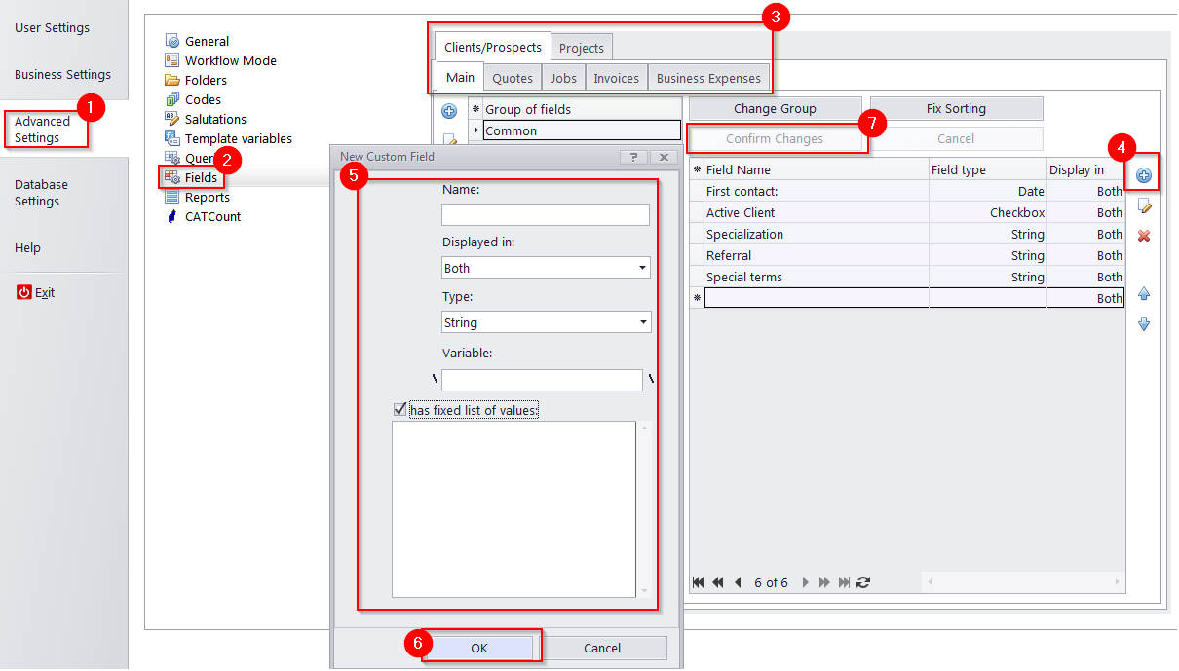1179x671 pixels.
Task: Click the Change Group button
Action: pyautogui.click(x=775, y=108)
